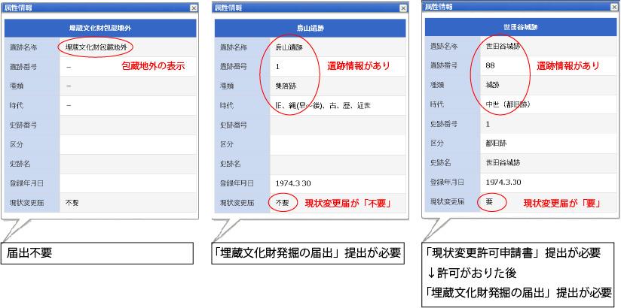Click the blue header 烏山遺跡
The height and width of the screenshot is (308, 621).
pos(310,29)
